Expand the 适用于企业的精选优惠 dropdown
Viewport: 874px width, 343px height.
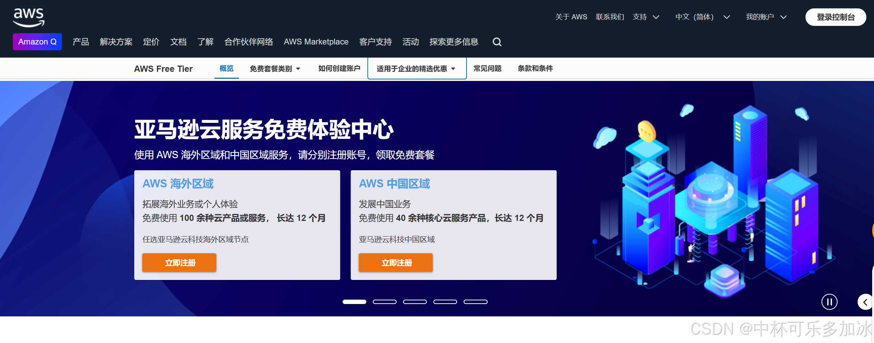coord(417,69)
